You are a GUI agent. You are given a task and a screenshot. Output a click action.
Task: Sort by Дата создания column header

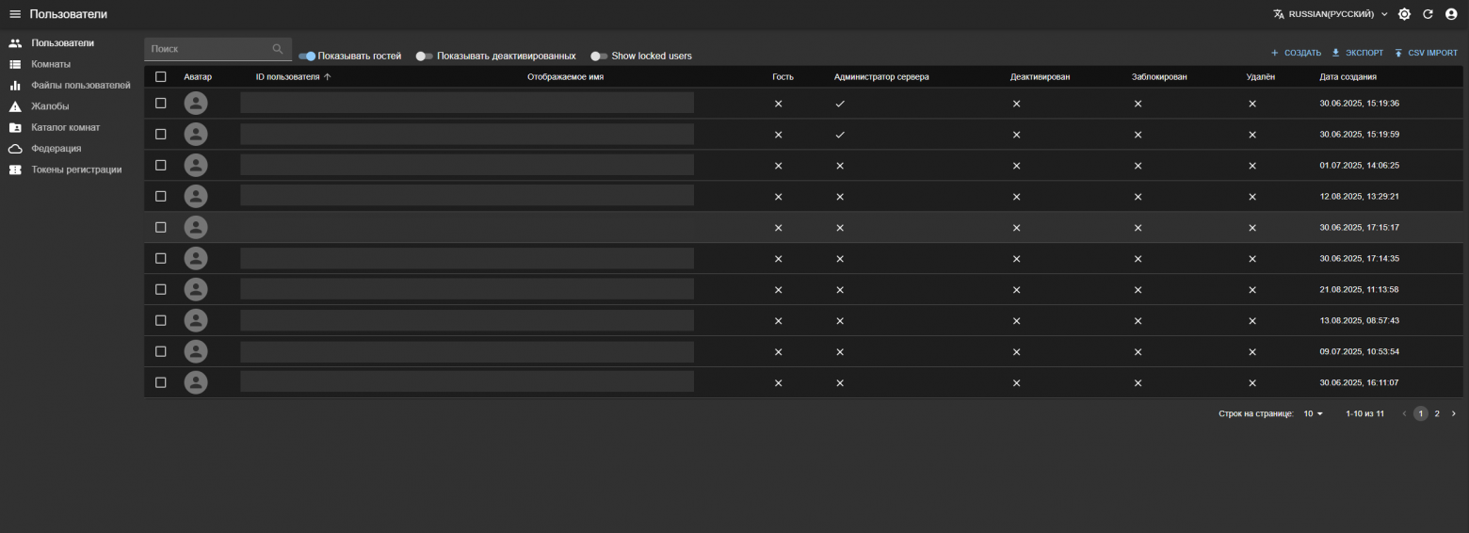[1348, 77]
